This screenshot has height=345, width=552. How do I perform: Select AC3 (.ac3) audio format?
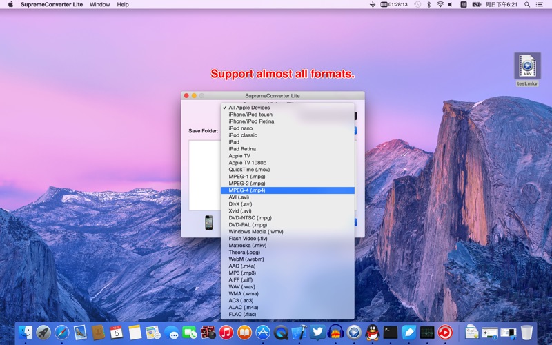[287, 301]
